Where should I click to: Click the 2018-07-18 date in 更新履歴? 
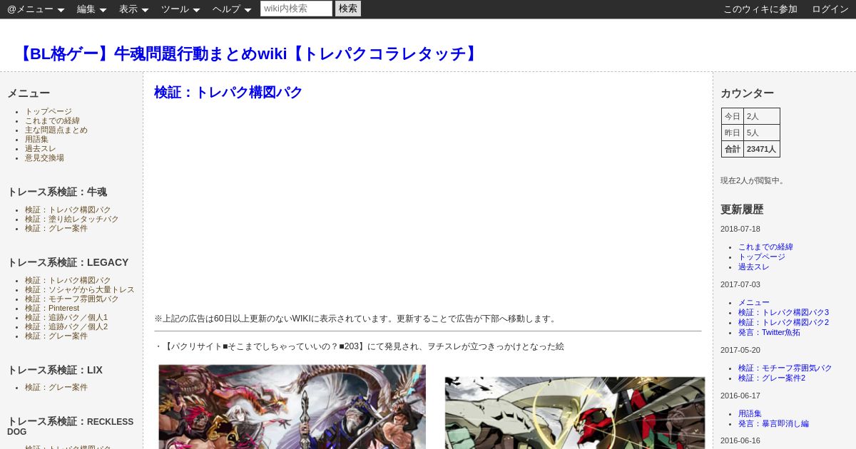coord(740,229)
